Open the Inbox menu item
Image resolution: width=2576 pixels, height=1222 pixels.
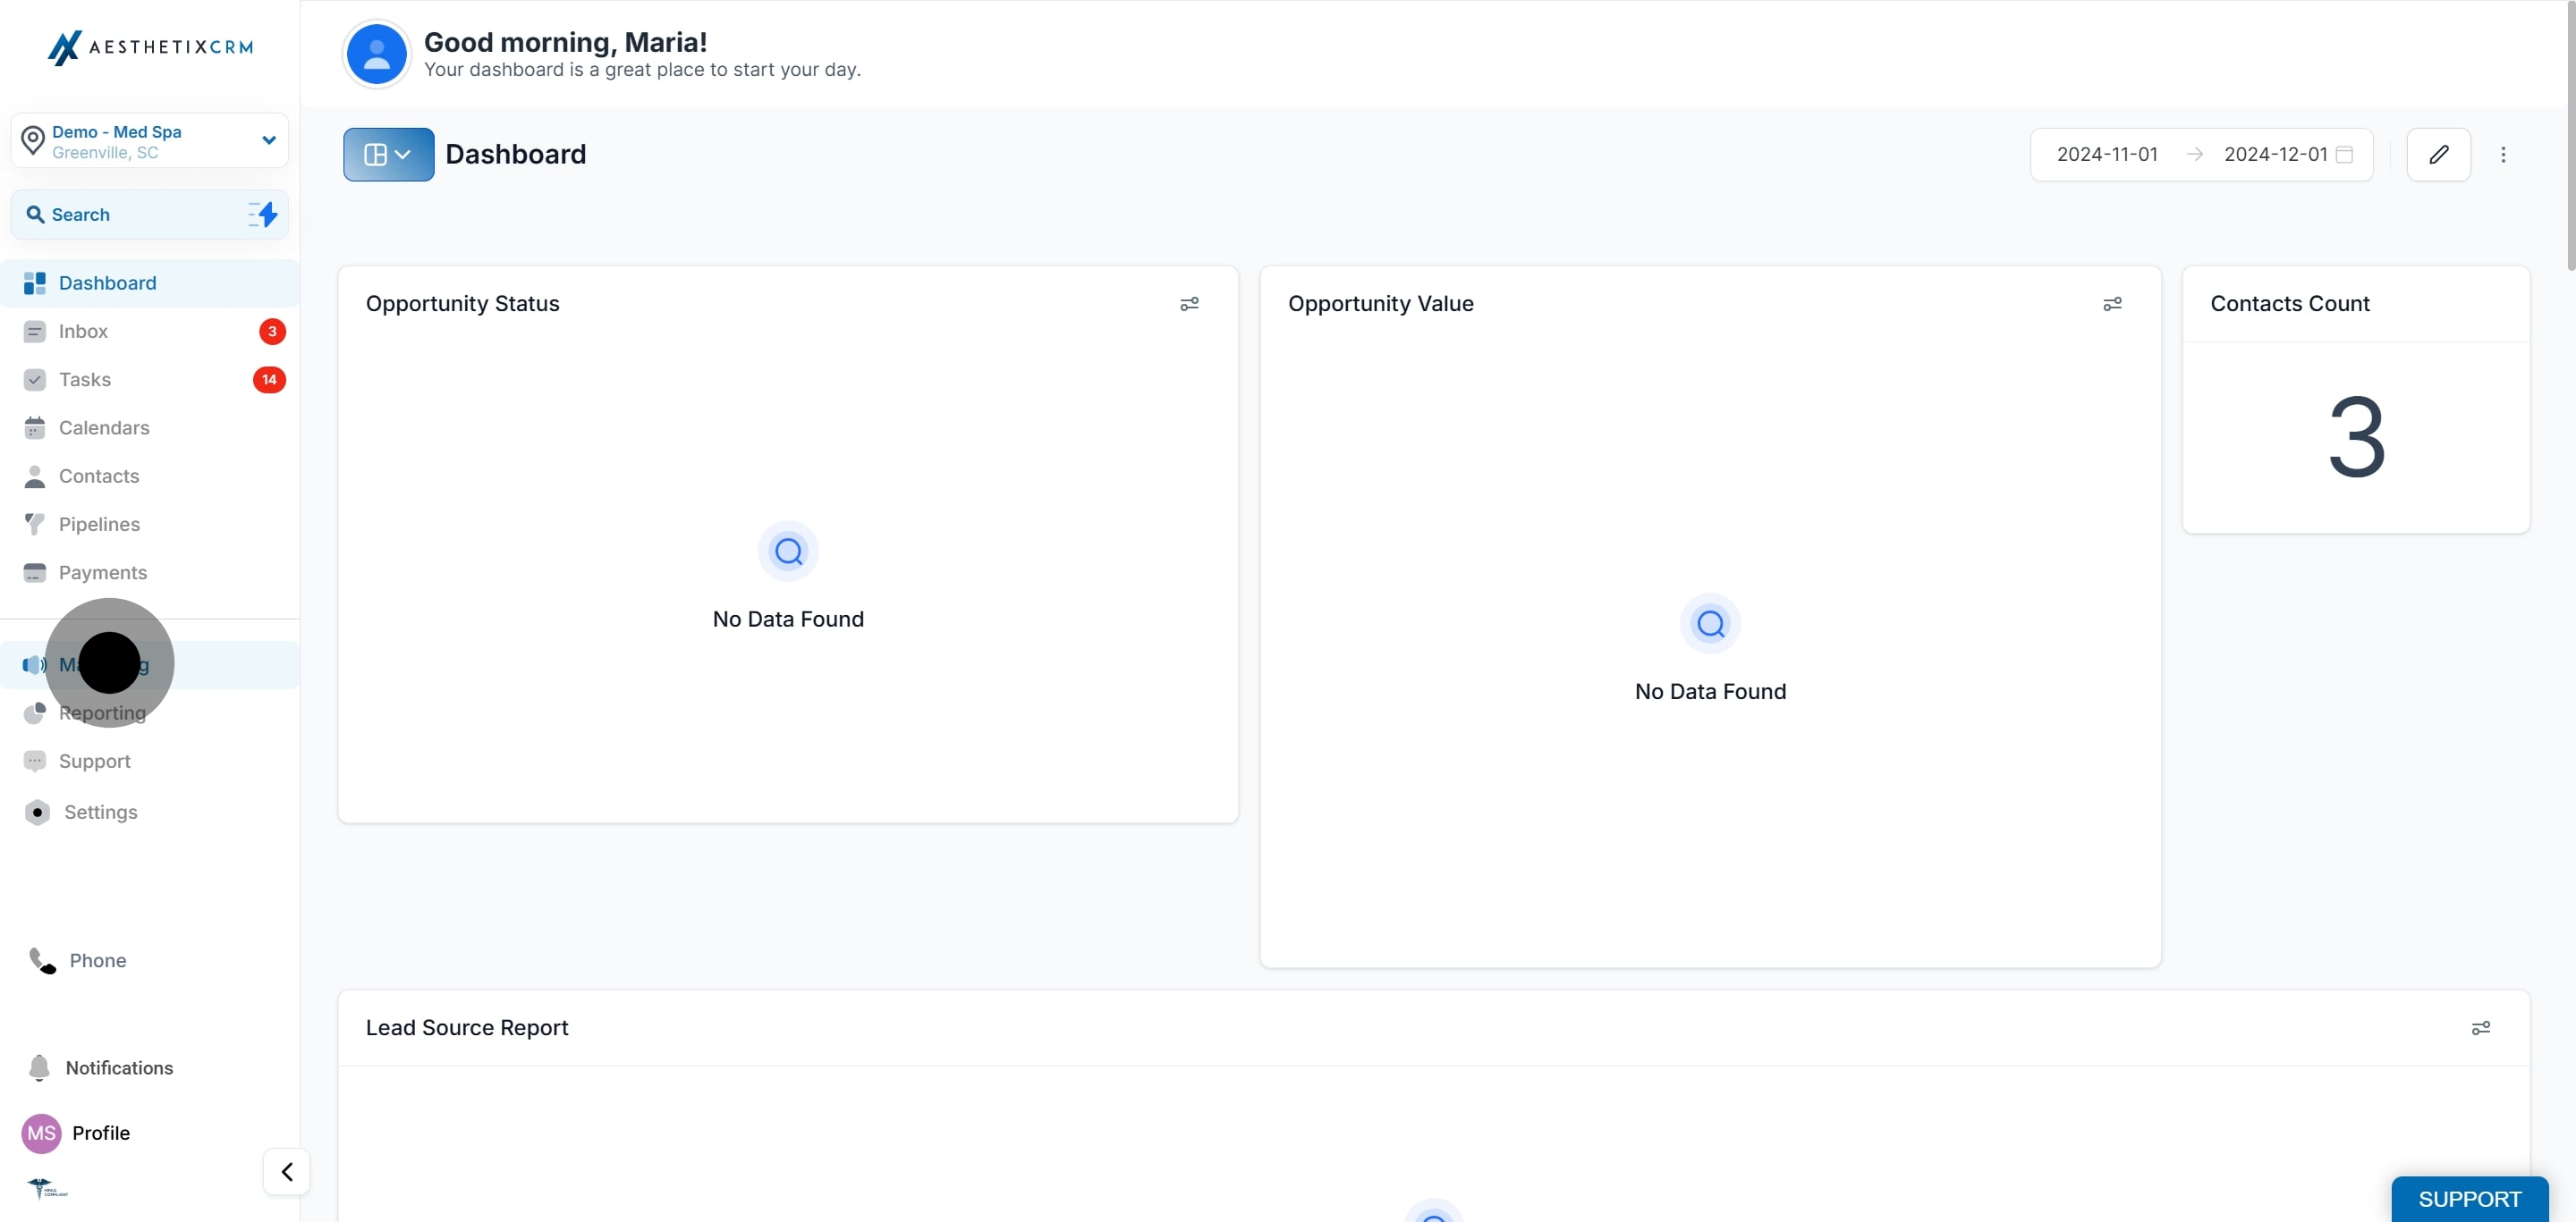[83, 331]
